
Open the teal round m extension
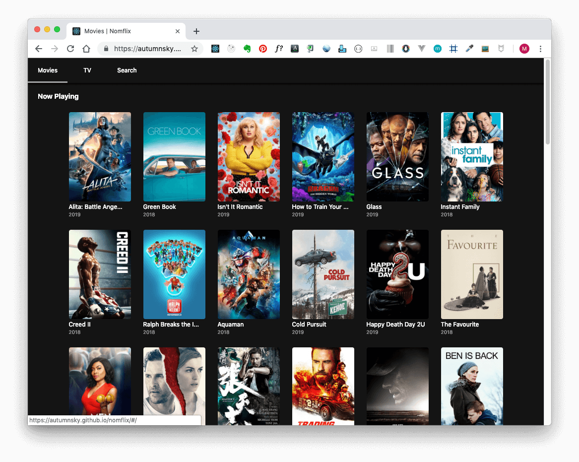438,49
